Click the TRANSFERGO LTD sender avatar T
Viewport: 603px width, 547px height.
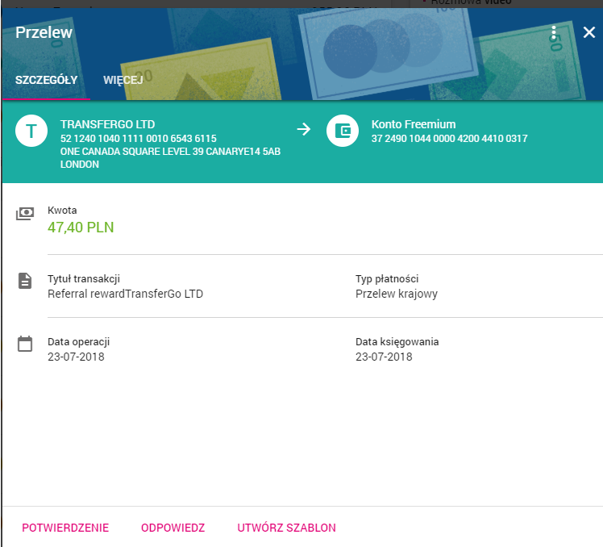(x=31, y=131)
